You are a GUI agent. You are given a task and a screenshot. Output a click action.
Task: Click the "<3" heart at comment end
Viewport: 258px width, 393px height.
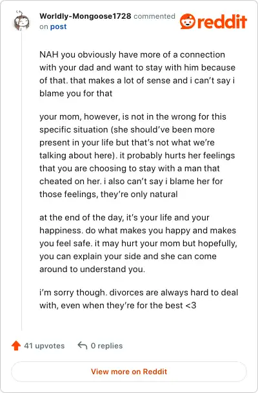pyautogui.click(x=191, y=306)
